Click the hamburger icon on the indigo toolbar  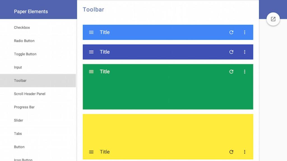(91, 52)
